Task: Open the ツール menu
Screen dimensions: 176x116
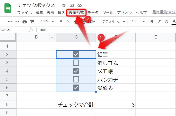Action: click(x=108, y=13)
